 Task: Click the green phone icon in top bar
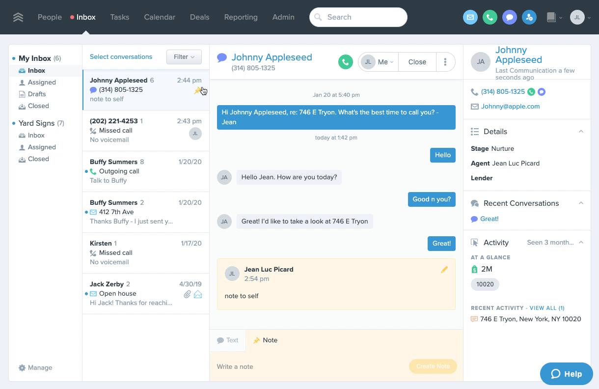pos(490,17)
